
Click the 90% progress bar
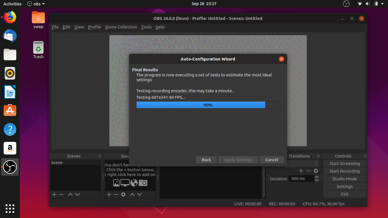(x=208, y=105)
